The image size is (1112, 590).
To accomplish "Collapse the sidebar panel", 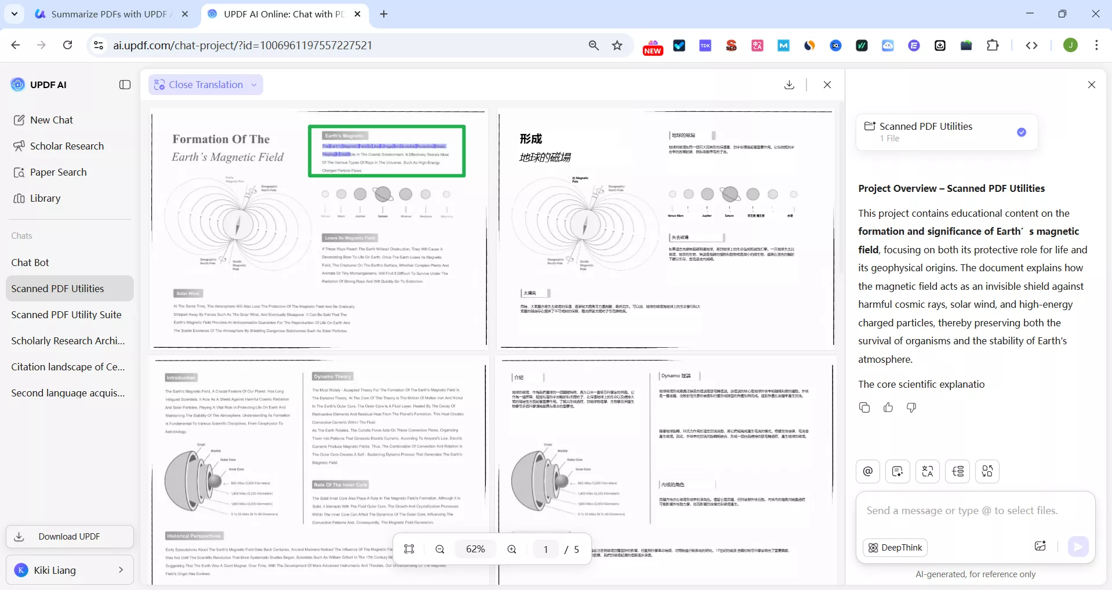I will tap(124, 85).
